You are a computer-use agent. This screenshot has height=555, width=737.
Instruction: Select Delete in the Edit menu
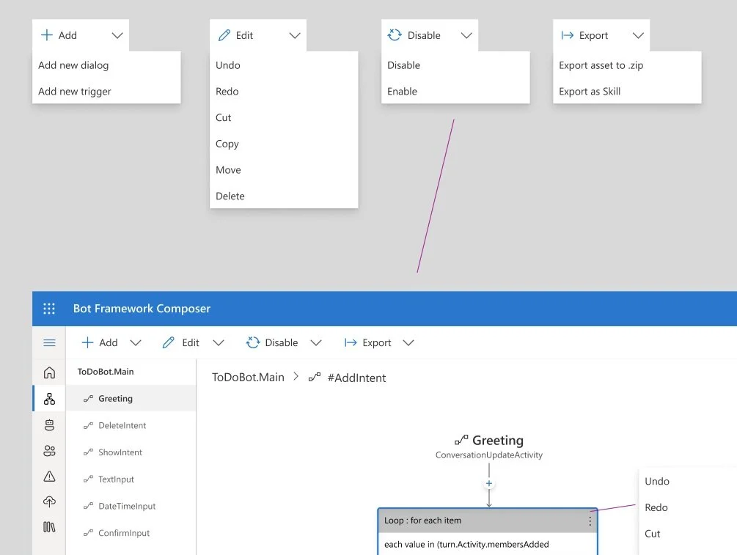pyautogui.click(x=284, y=196)
